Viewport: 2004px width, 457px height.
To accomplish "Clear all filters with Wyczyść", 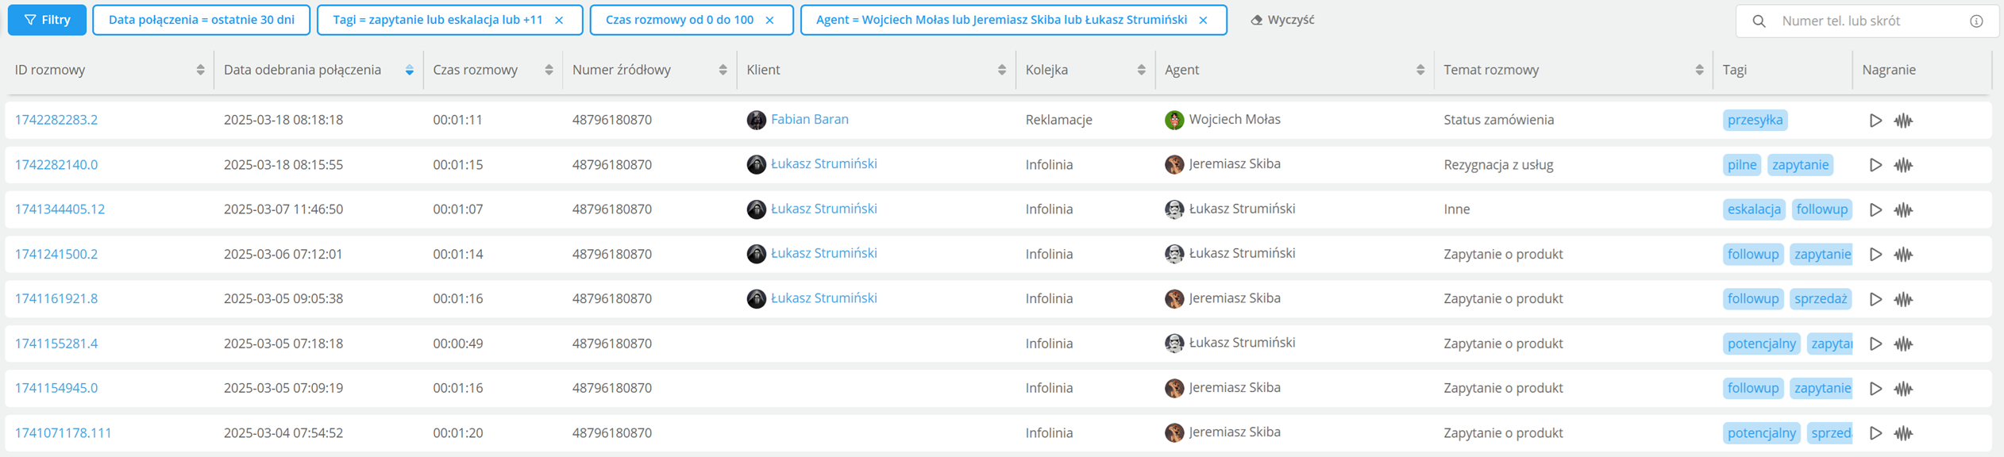I will (x=1282, y=20).
